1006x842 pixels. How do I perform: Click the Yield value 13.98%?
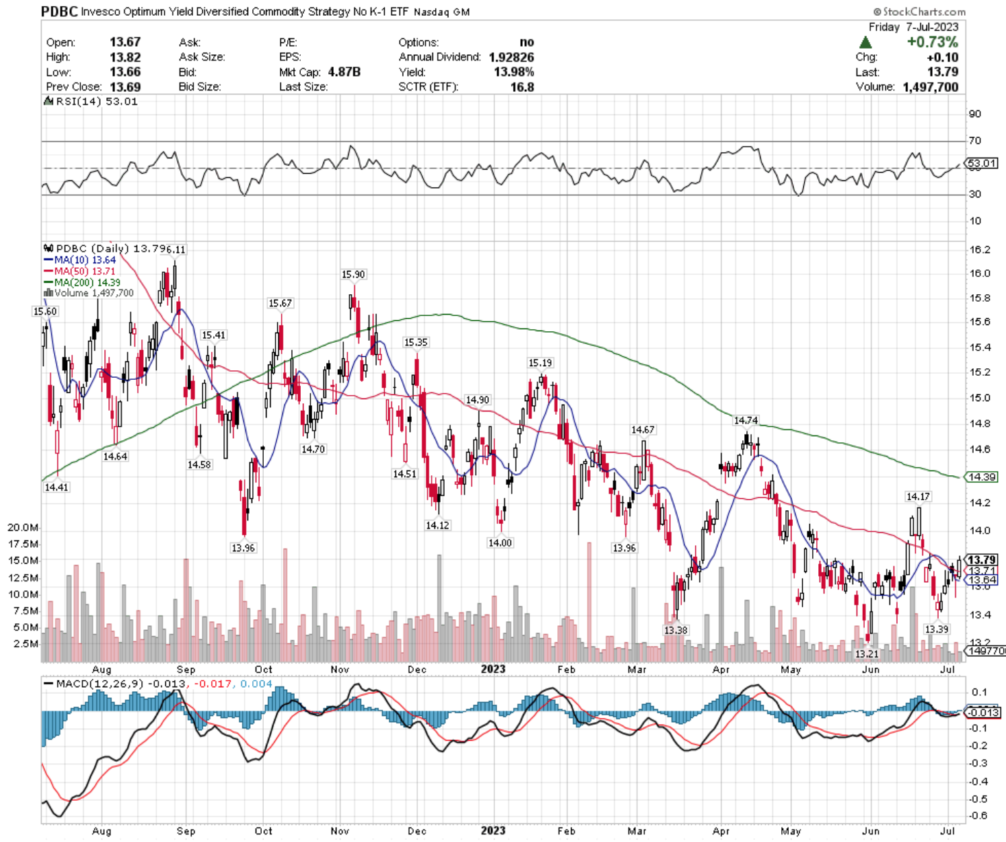513,72
